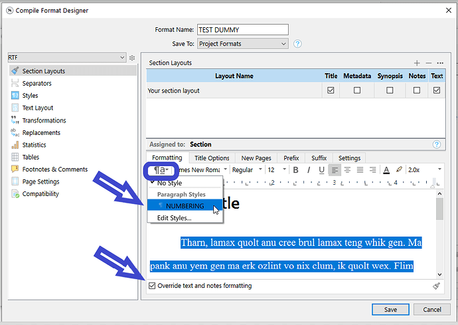Open Footnotes & Comments pane
Screen dimensions: 458x325
(x=73, y=169)
